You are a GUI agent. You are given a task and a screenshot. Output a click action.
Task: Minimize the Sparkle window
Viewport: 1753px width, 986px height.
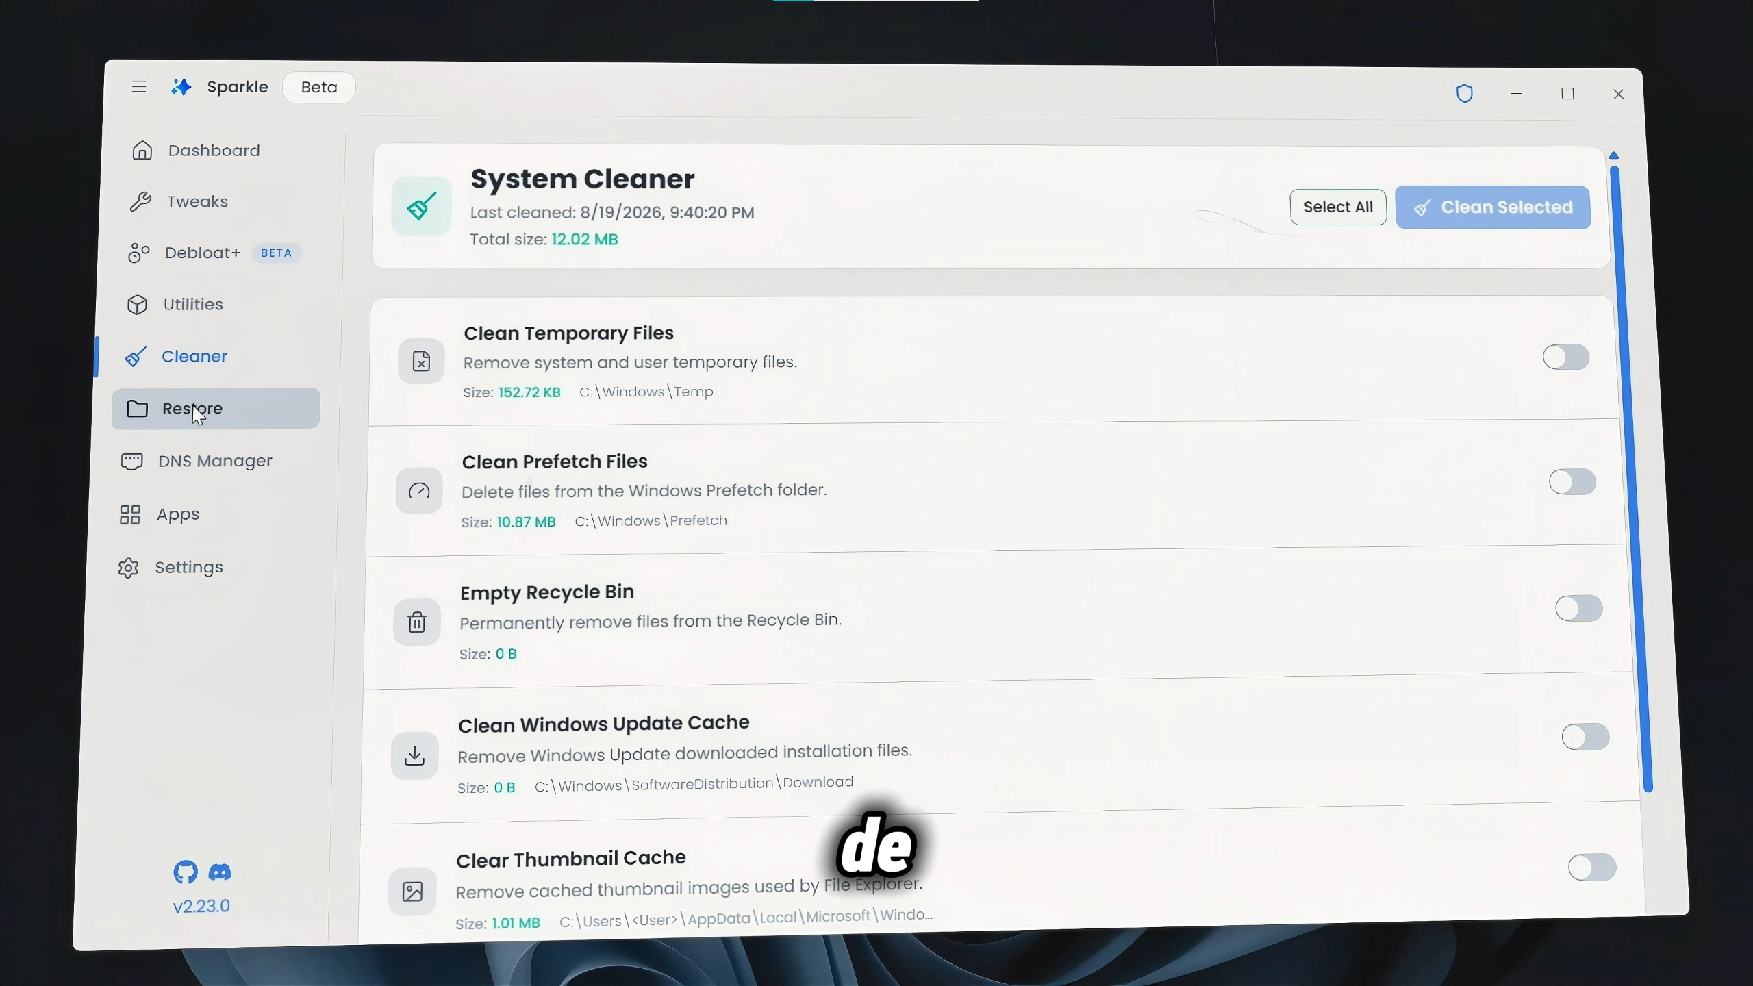pyautogui.click(x=1516, y=94)
